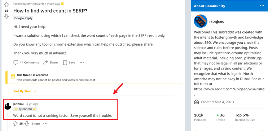Save the post with the bookmark icon
Screen dimensions: 268x131
click(x=69, y=63)
